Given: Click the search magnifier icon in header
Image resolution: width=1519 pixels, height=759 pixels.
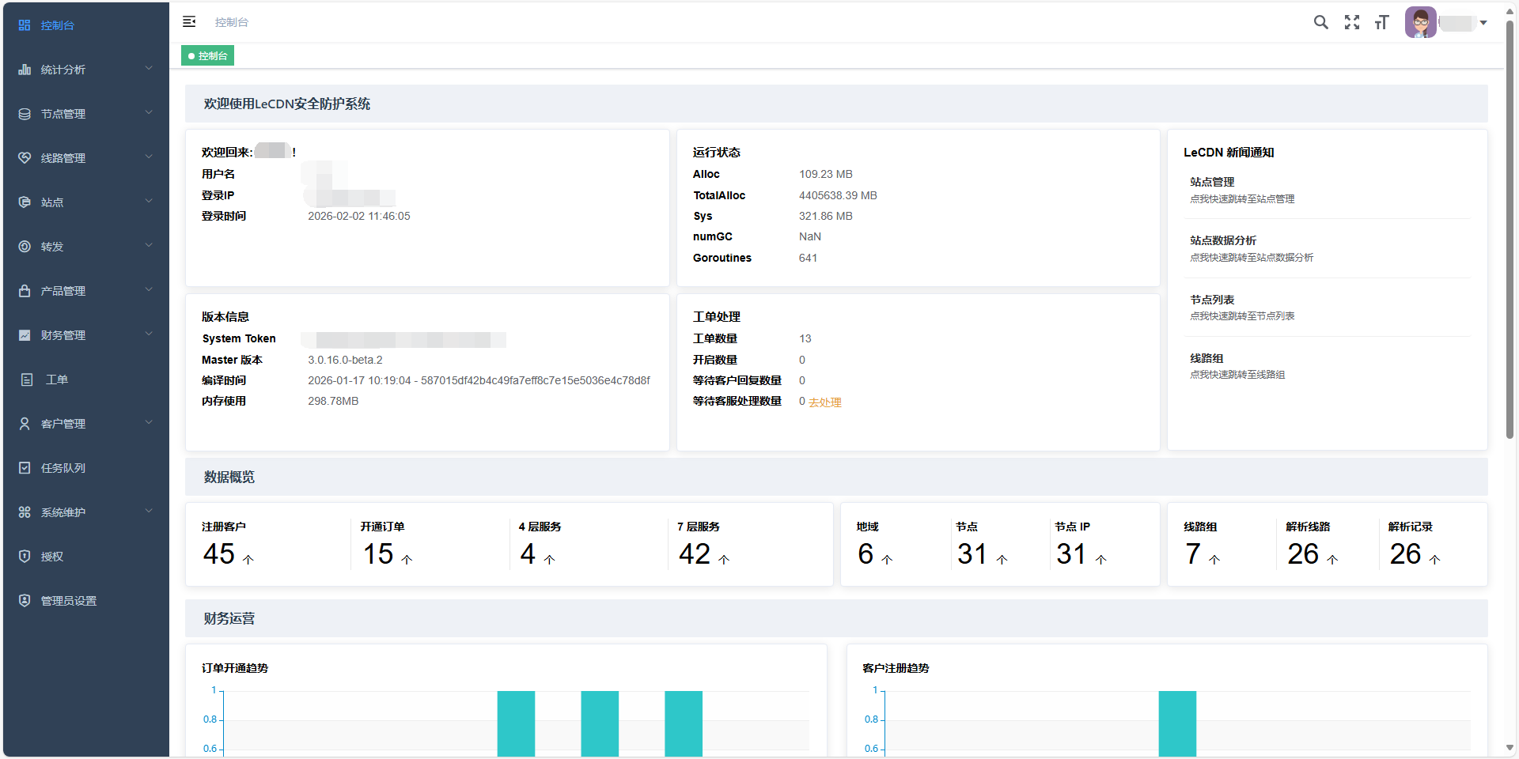Looking at the screenshot, I should pos(1320,22).
